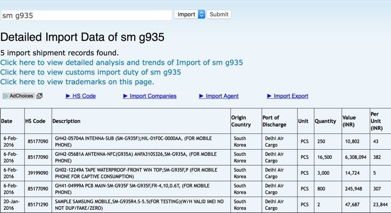Screen dimensions: 391x213
Task: Open the Import Agent link
Action: (x=219, y=96)
